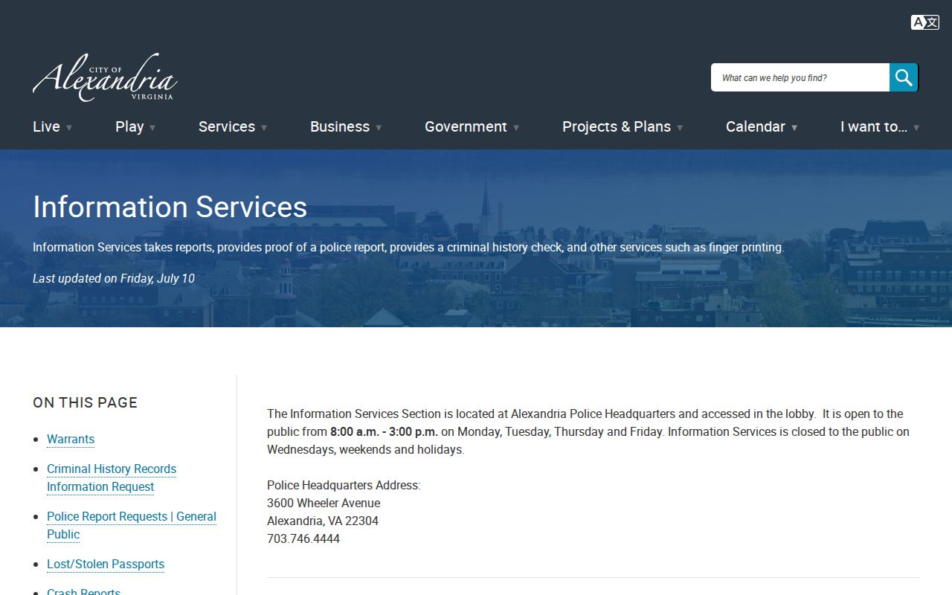The image size is (952, 595).
Task: Expand the Services menu arrow
Action: (x=264, y=128)
